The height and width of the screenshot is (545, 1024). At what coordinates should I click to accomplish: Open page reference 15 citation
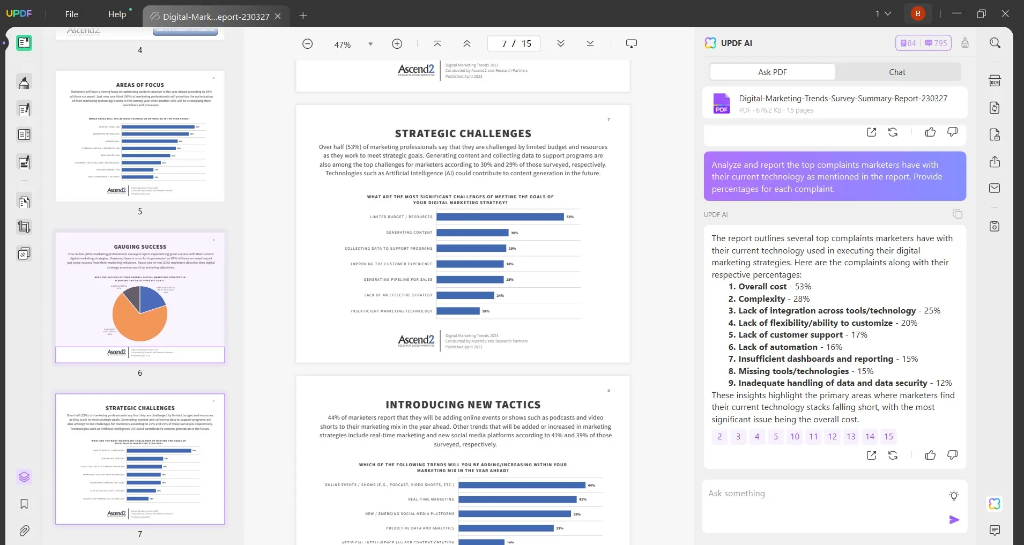point(888,437)
